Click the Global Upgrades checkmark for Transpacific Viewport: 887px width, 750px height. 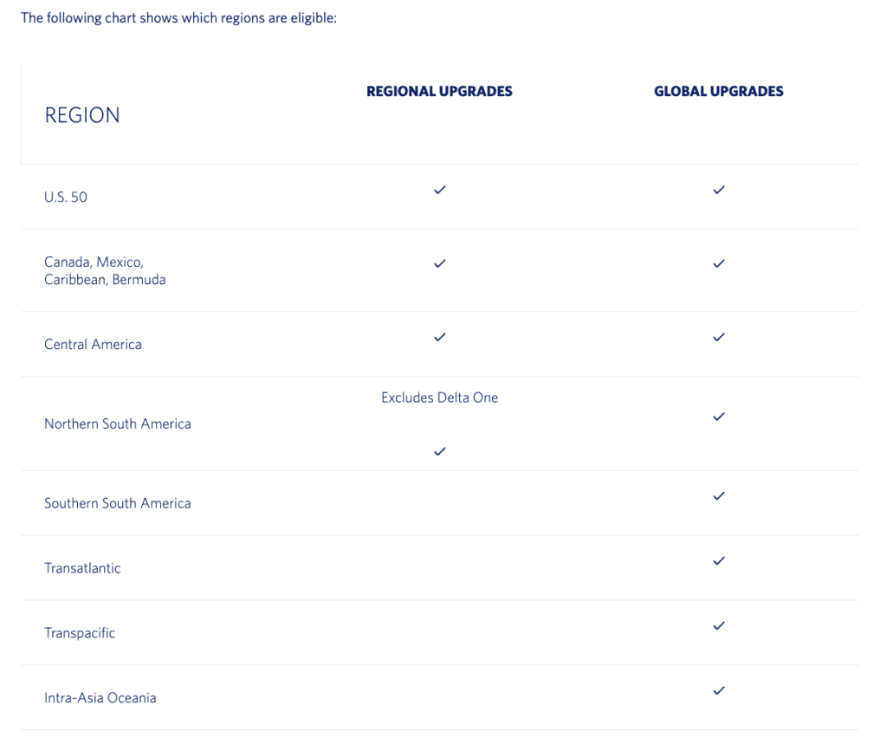(x=718, y=625)
